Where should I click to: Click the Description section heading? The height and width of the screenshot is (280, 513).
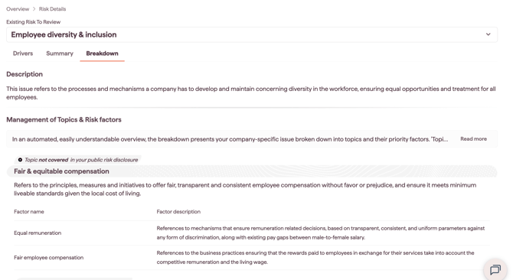pyautogui.click(x=25, y=74)
